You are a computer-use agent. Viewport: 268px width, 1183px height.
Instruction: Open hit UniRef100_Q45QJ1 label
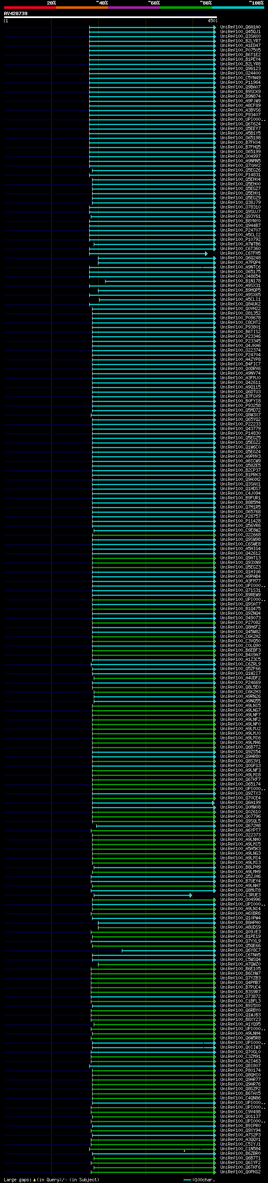point(240,32)
